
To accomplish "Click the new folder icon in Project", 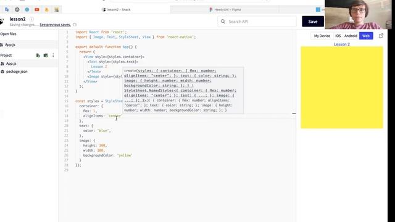I will click(x=46, y=55).
